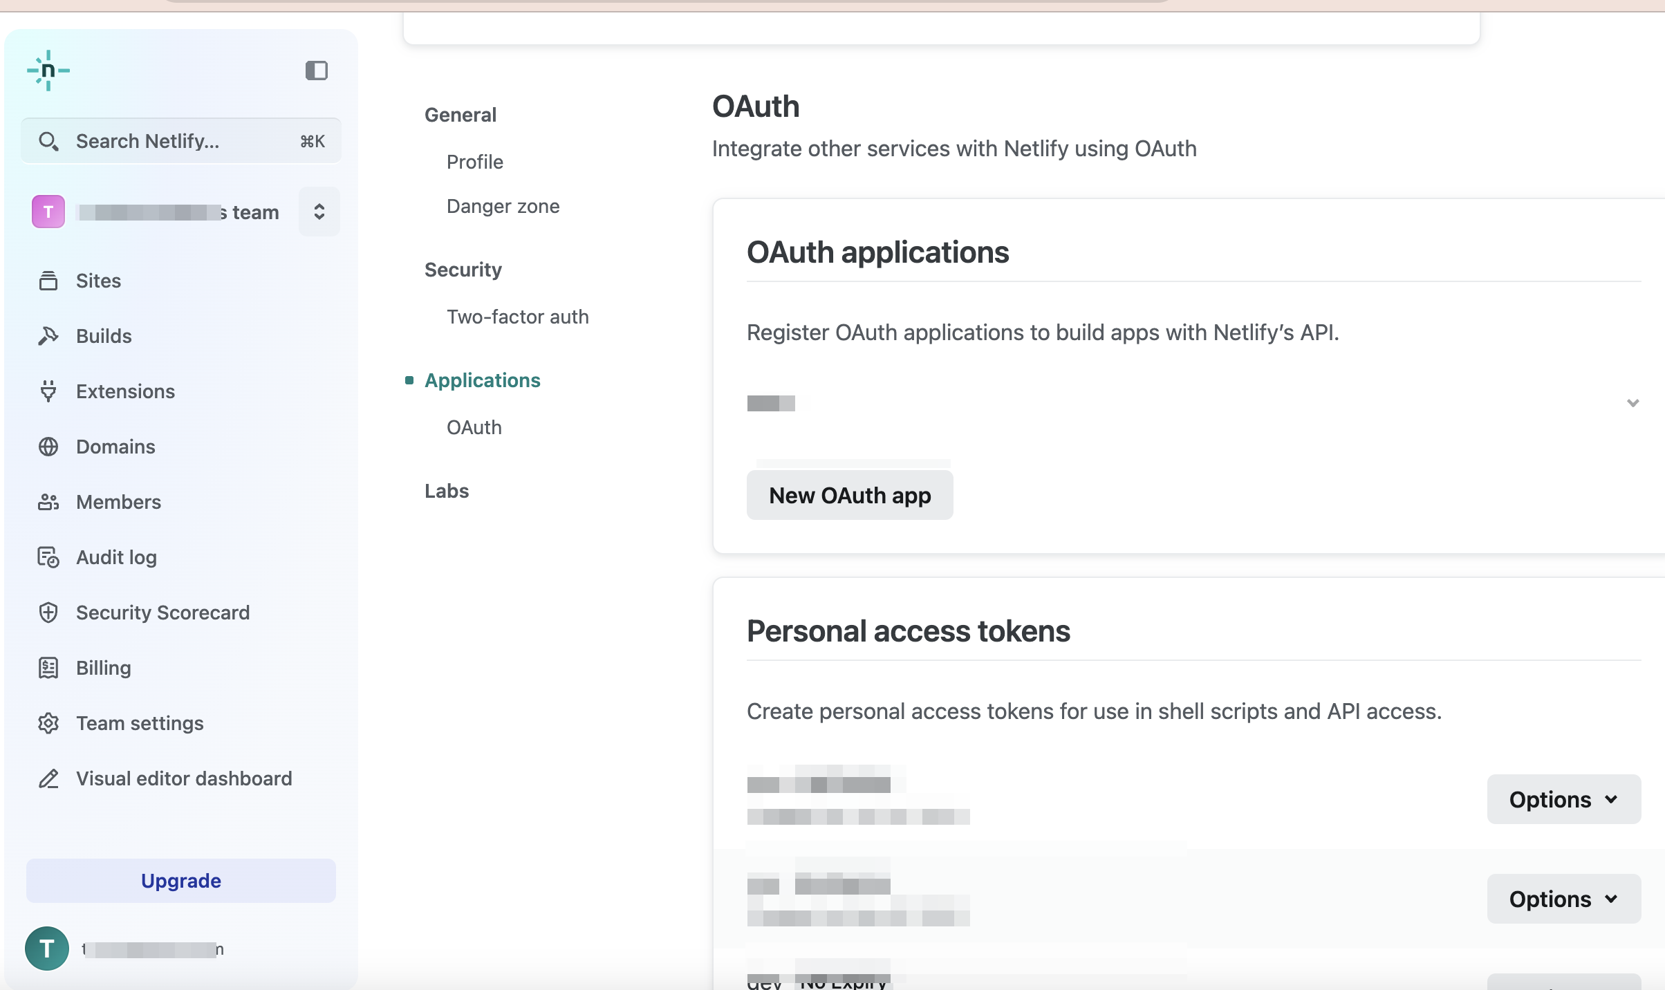Viewport: 1665px width, 990px height.
Task: Click the Domains globe icon
Action: 48,447
